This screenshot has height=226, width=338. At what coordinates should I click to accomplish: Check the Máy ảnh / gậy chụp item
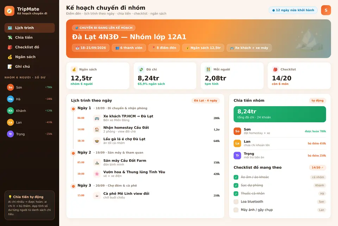(x=236, y=210)
